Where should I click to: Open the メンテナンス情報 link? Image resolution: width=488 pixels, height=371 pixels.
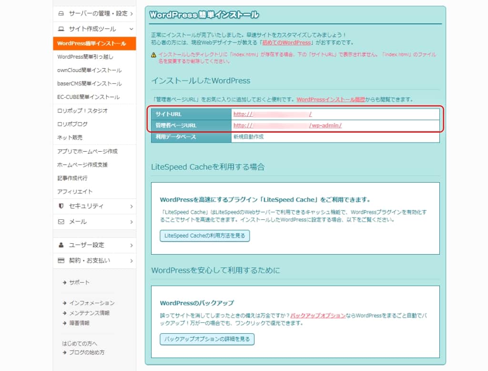pos(89,313)
